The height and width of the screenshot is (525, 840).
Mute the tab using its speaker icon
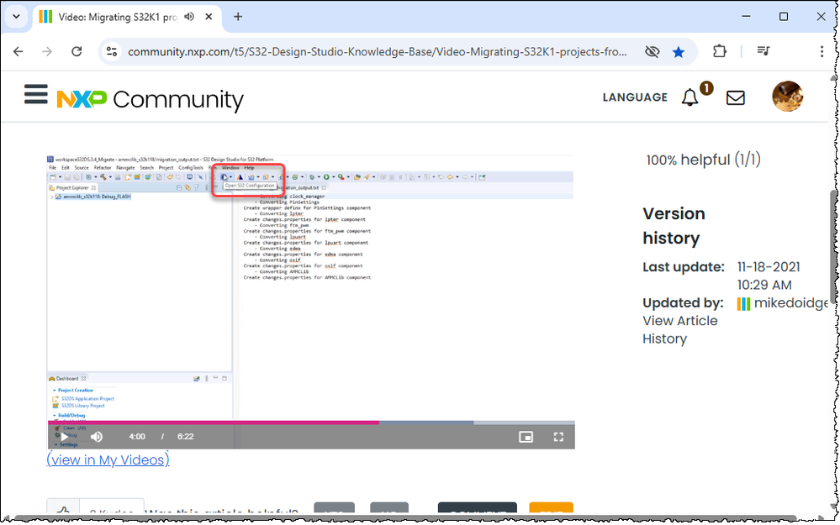[x=189, y=17]
